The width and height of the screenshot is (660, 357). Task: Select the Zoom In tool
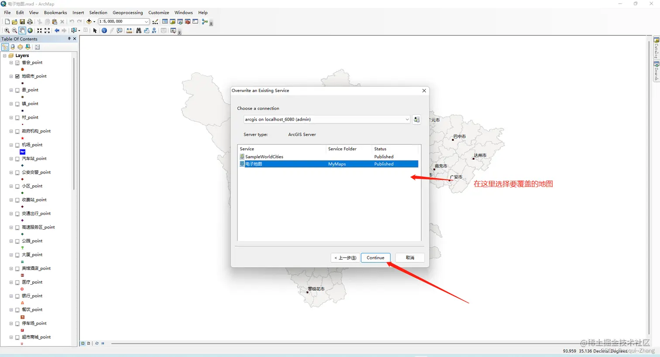7,31
